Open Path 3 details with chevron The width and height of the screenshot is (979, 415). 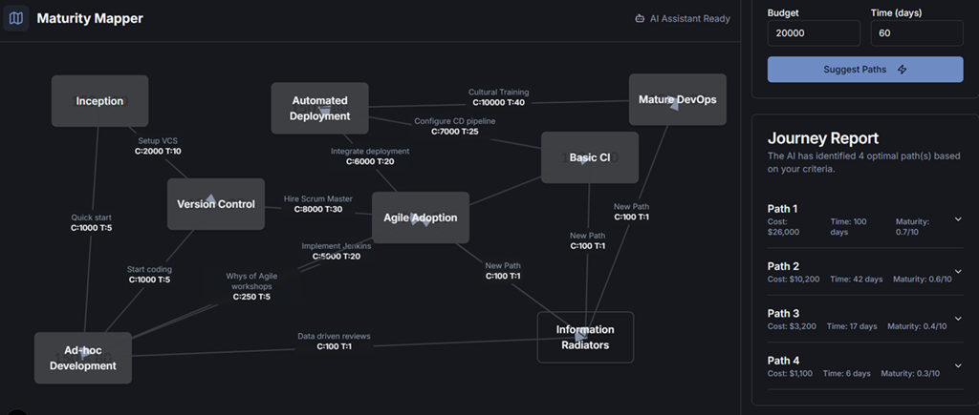click(958, 319)
